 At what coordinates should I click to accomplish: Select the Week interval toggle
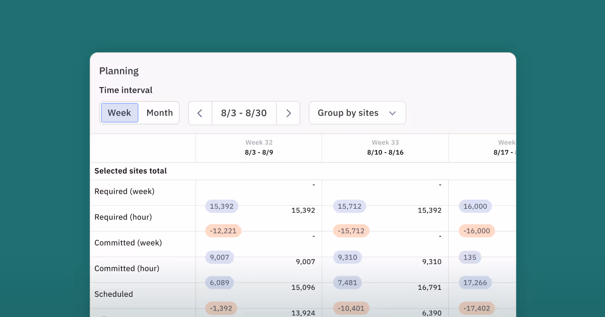point(119,113)
